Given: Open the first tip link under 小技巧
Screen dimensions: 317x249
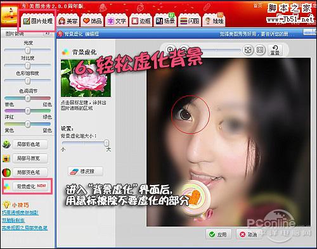Looking at the screenshot, I should coord(20,213).
